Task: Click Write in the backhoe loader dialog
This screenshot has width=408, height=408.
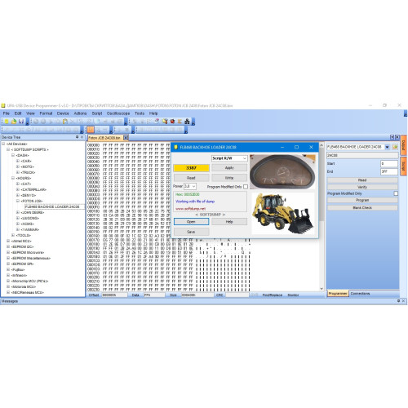Action: (229, 178)
